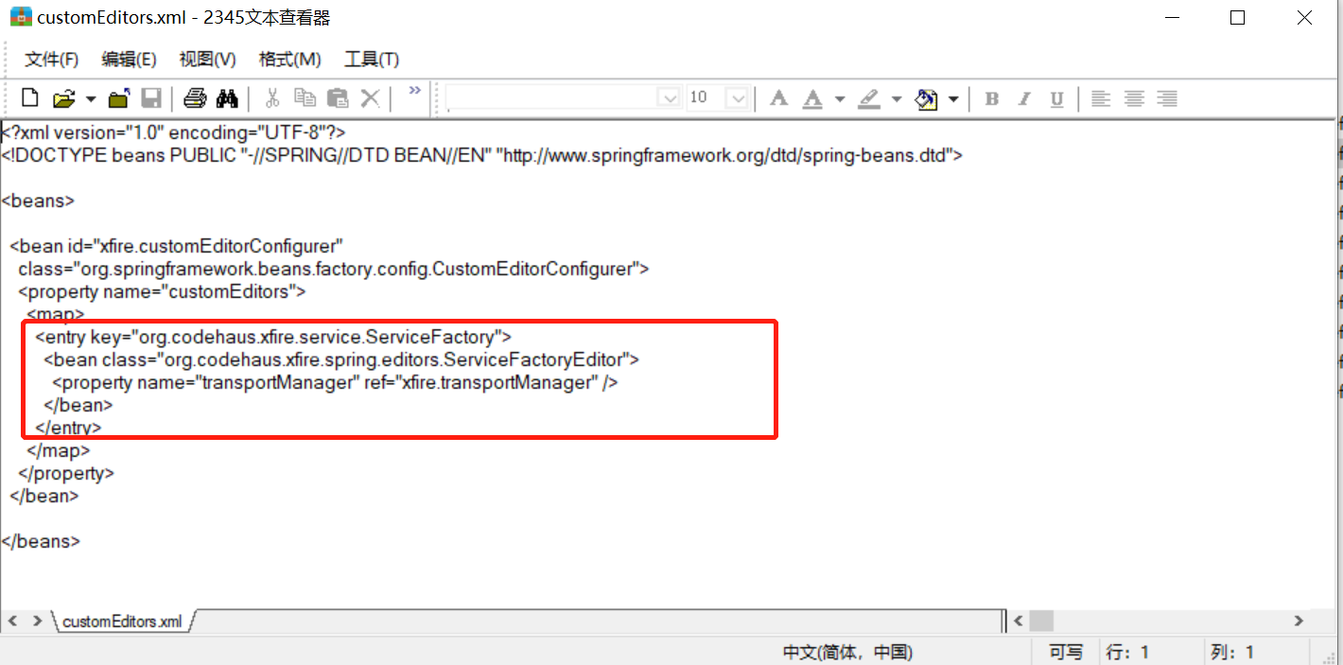Click the closing </beans> tag line
The image size is (1343, 665).
click(x=41, y=541)
